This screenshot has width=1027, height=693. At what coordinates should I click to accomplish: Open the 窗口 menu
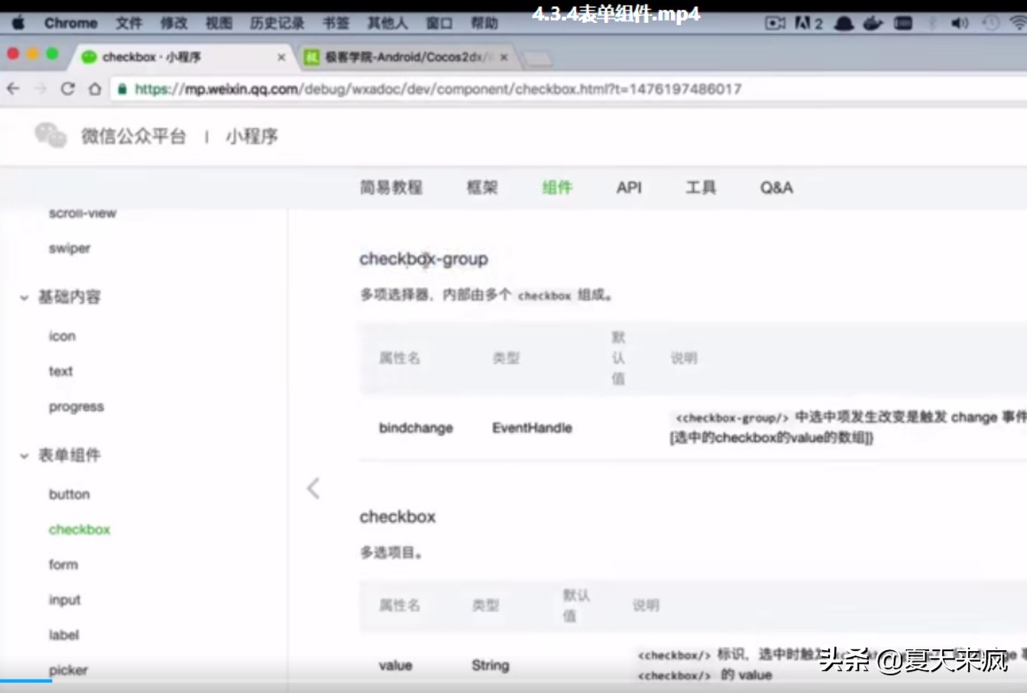point(439,23)
